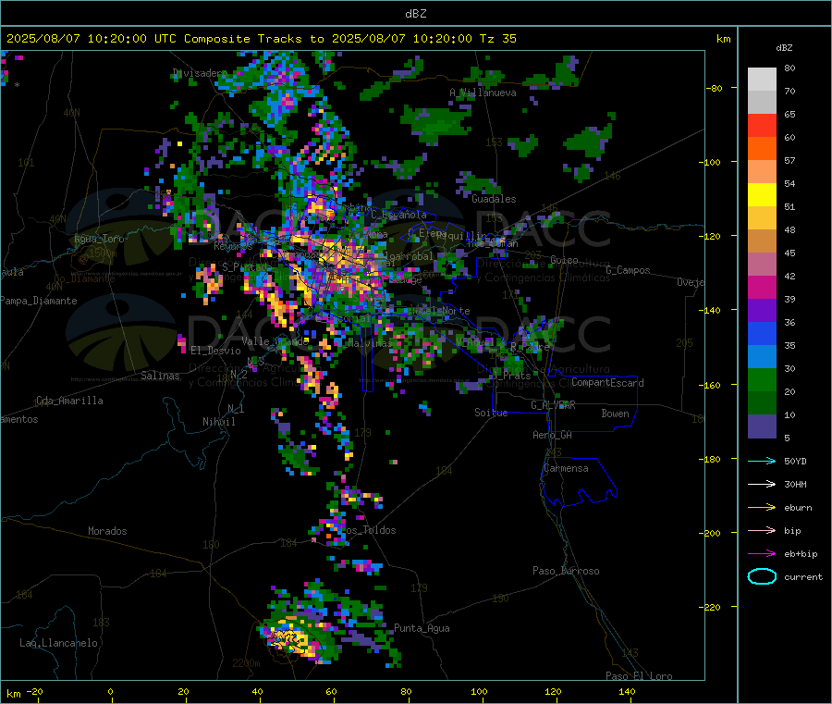Viewport: 832px width, 704px height.
Task: Click the magenta eb+bip arrow in legend
Action: tap(762, 554)
